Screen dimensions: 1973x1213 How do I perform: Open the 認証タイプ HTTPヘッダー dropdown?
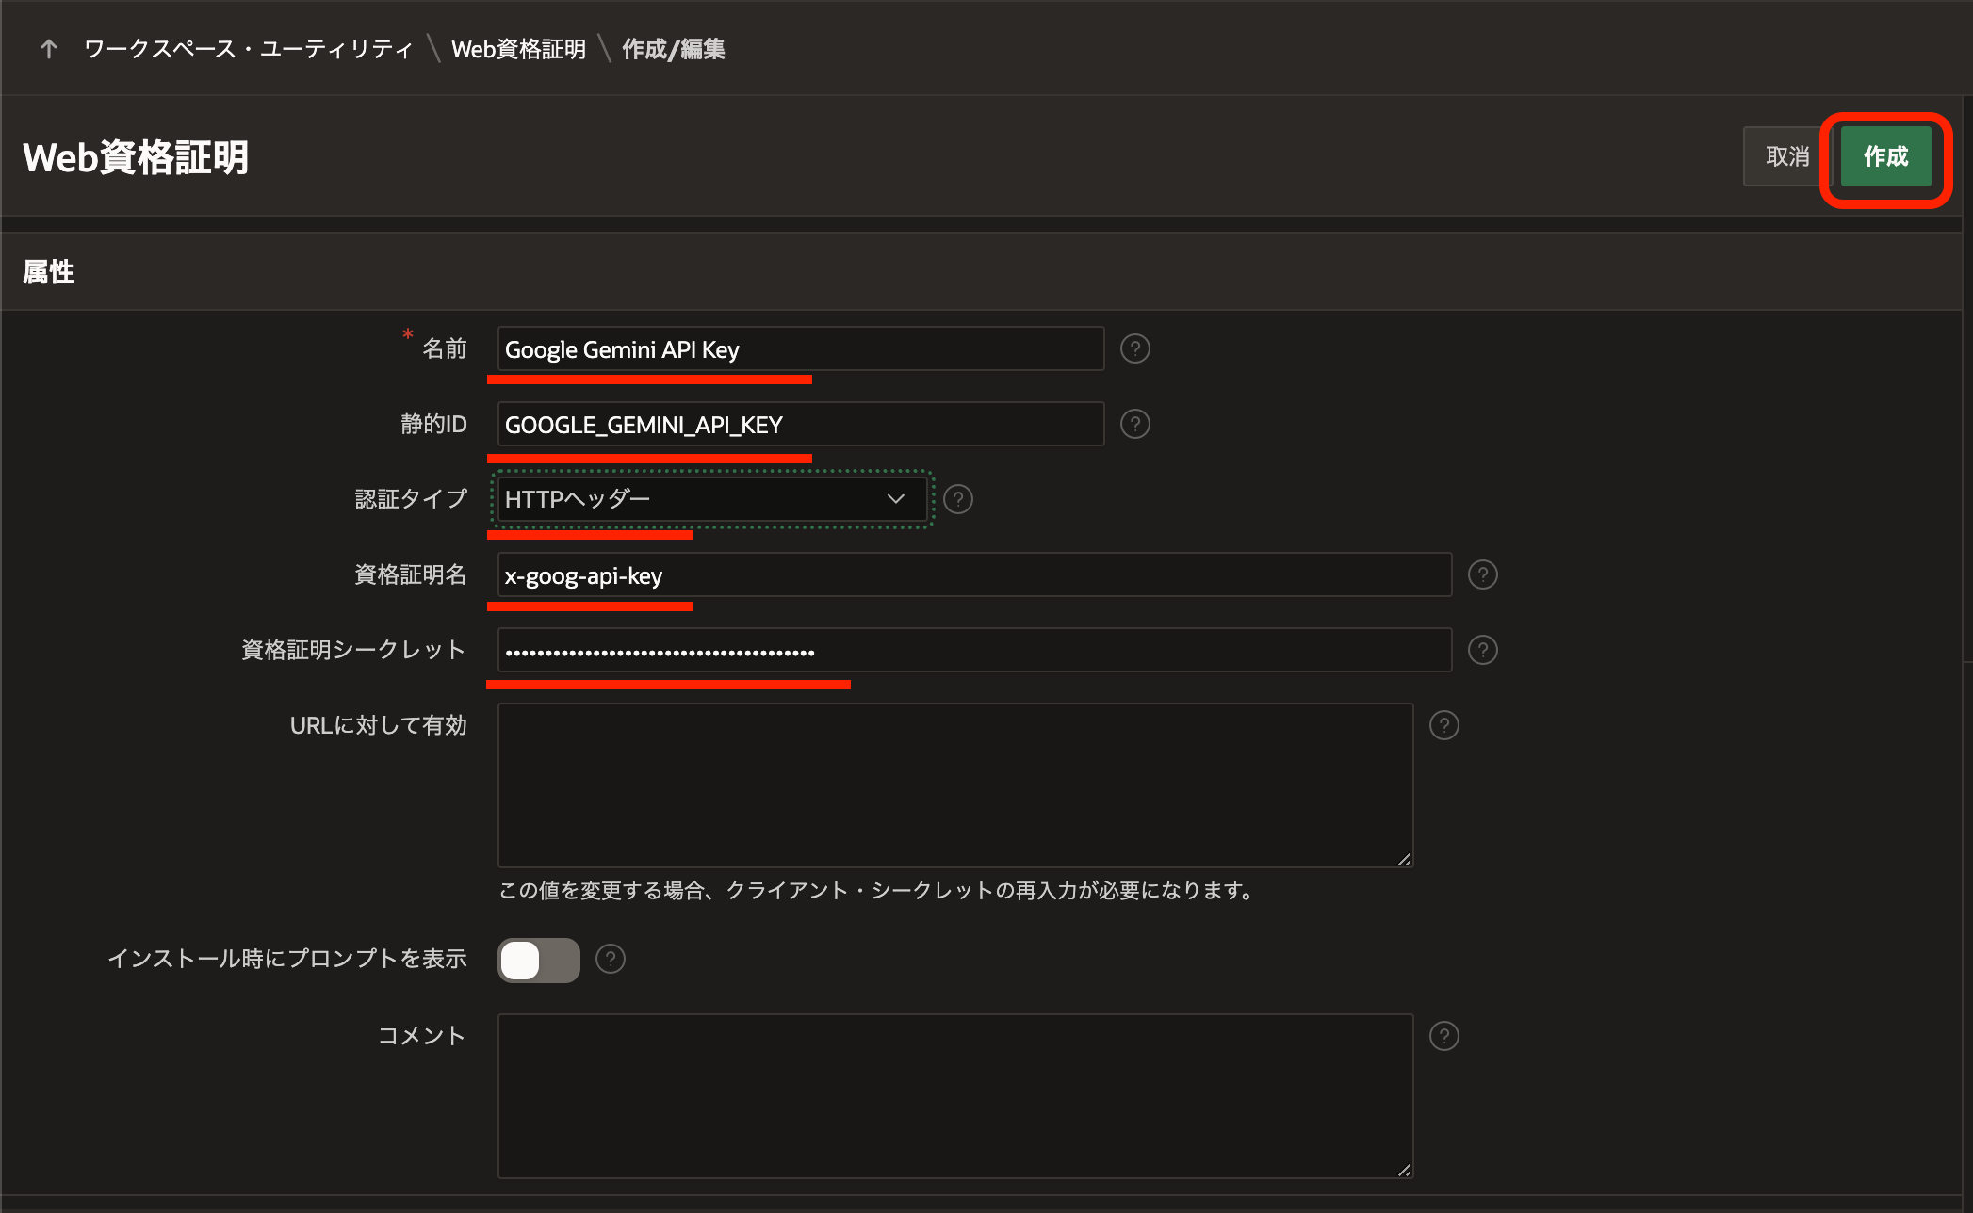coord(711,499)
